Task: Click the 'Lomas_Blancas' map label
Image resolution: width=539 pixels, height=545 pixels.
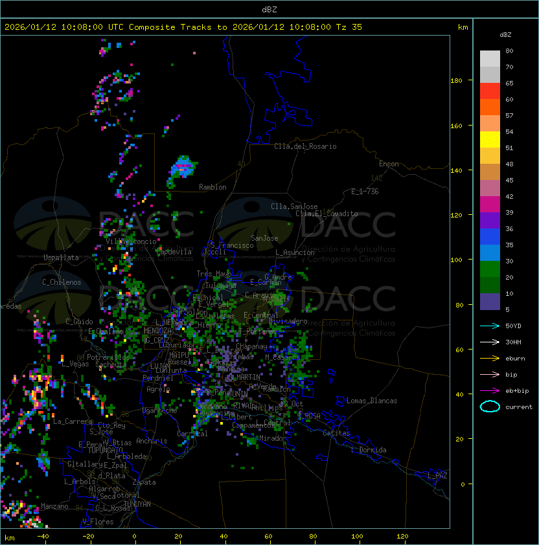Action: coord(372,401)
